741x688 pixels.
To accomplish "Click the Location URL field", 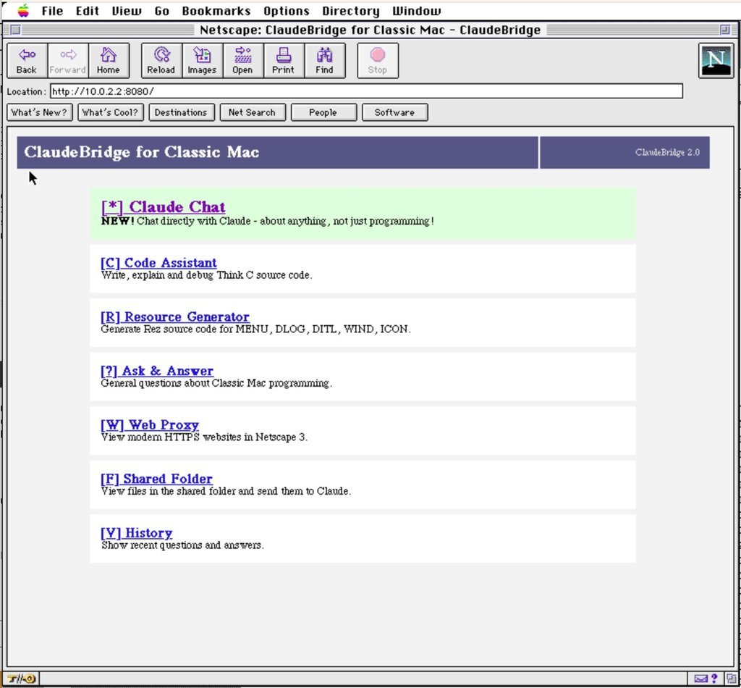I will [x=366, y=91].
